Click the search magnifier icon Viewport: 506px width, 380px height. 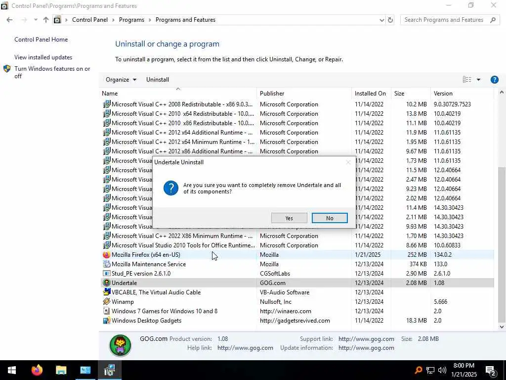coord(493,20)
